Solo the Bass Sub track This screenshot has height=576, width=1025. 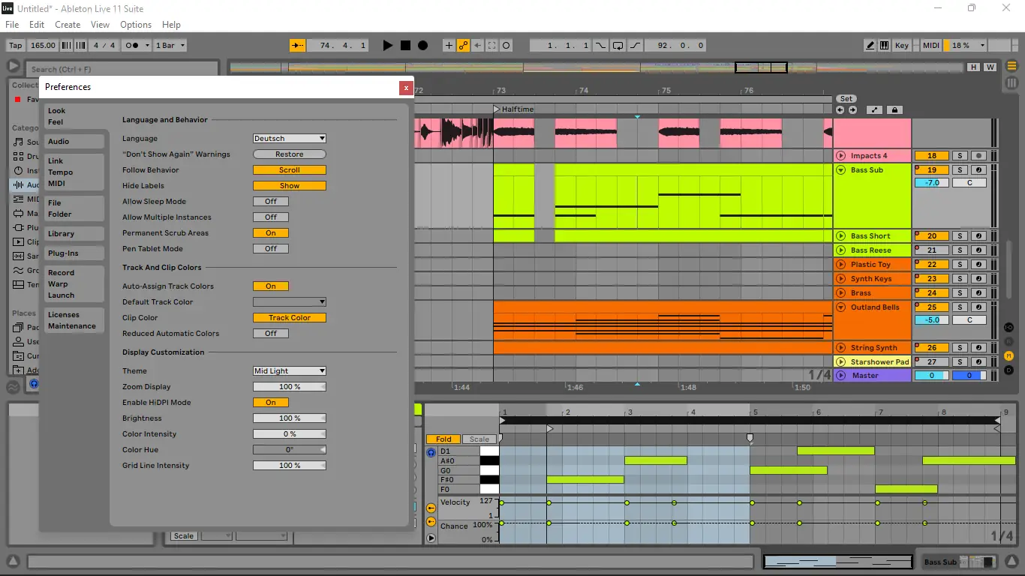click(x=960, y=170)
